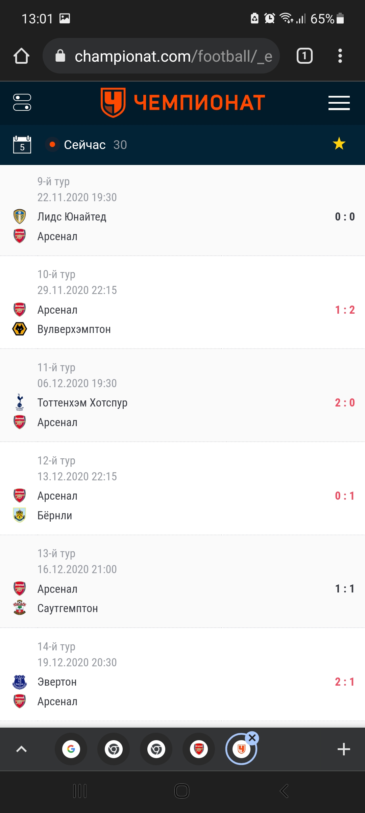Toggle the yellow favorites star

(x=339, y=144)
